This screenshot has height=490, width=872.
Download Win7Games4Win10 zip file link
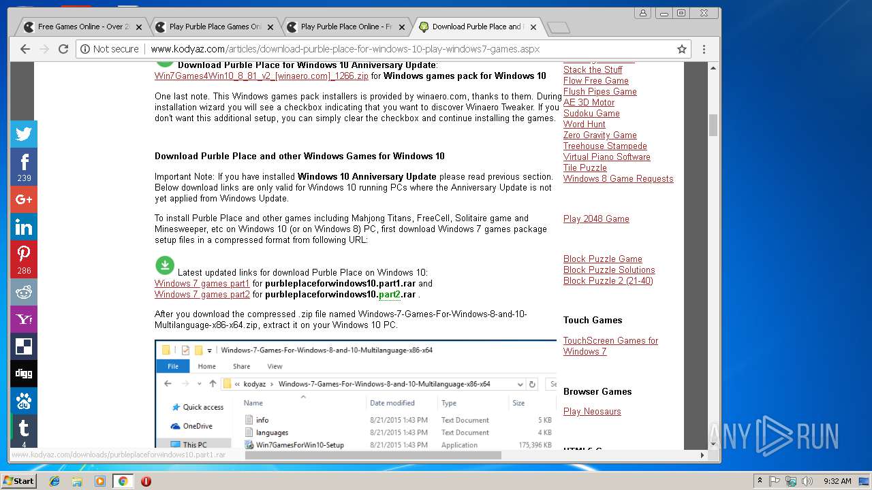[x=262, y=76]
